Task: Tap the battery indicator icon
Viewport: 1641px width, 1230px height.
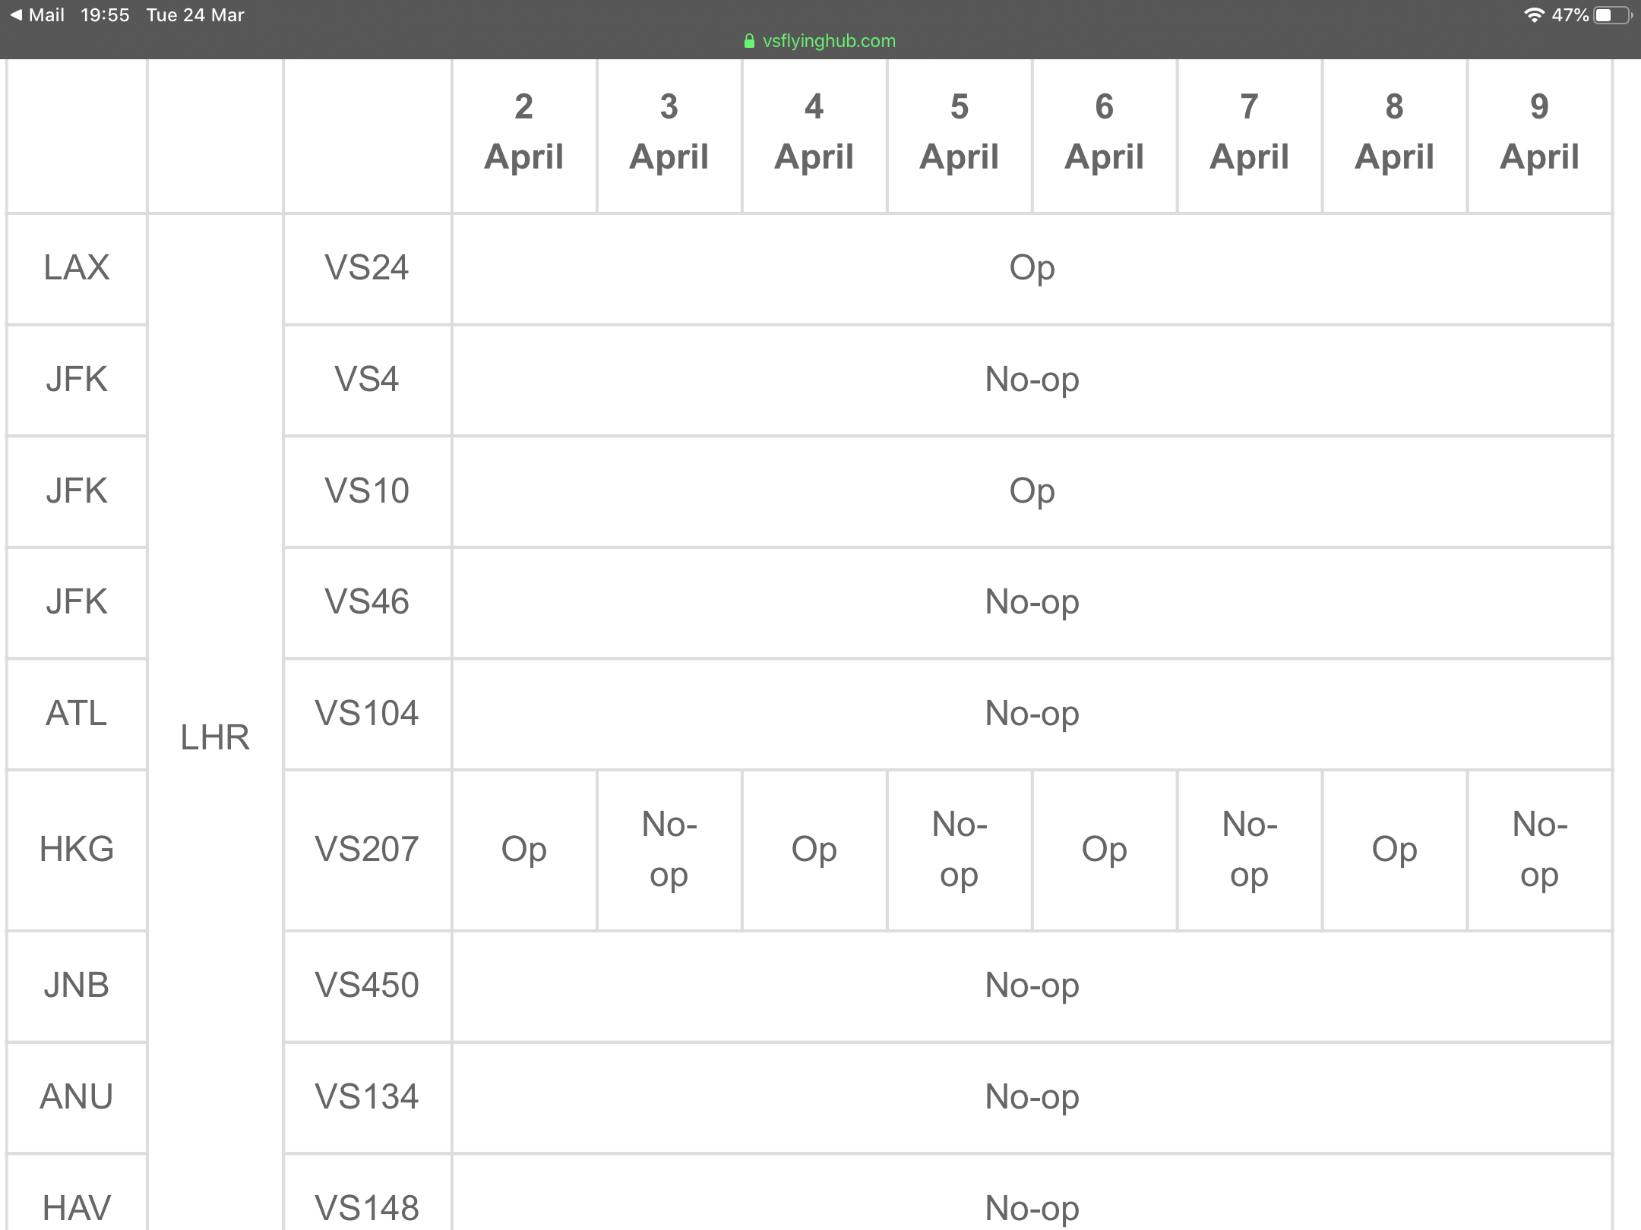Action: 1613,15
